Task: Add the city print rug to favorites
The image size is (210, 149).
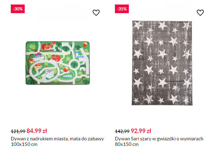Action: (96, 13)
